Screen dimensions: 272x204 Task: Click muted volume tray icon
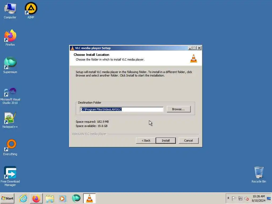(246, 198)
